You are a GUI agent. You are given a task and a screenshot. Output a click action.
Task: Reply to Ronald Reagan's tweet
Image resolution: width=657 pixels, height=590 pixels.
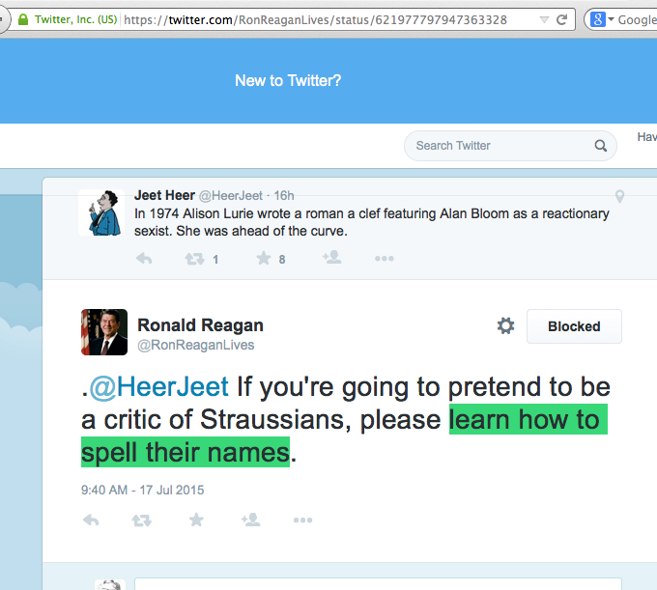(x=91, y=520)
